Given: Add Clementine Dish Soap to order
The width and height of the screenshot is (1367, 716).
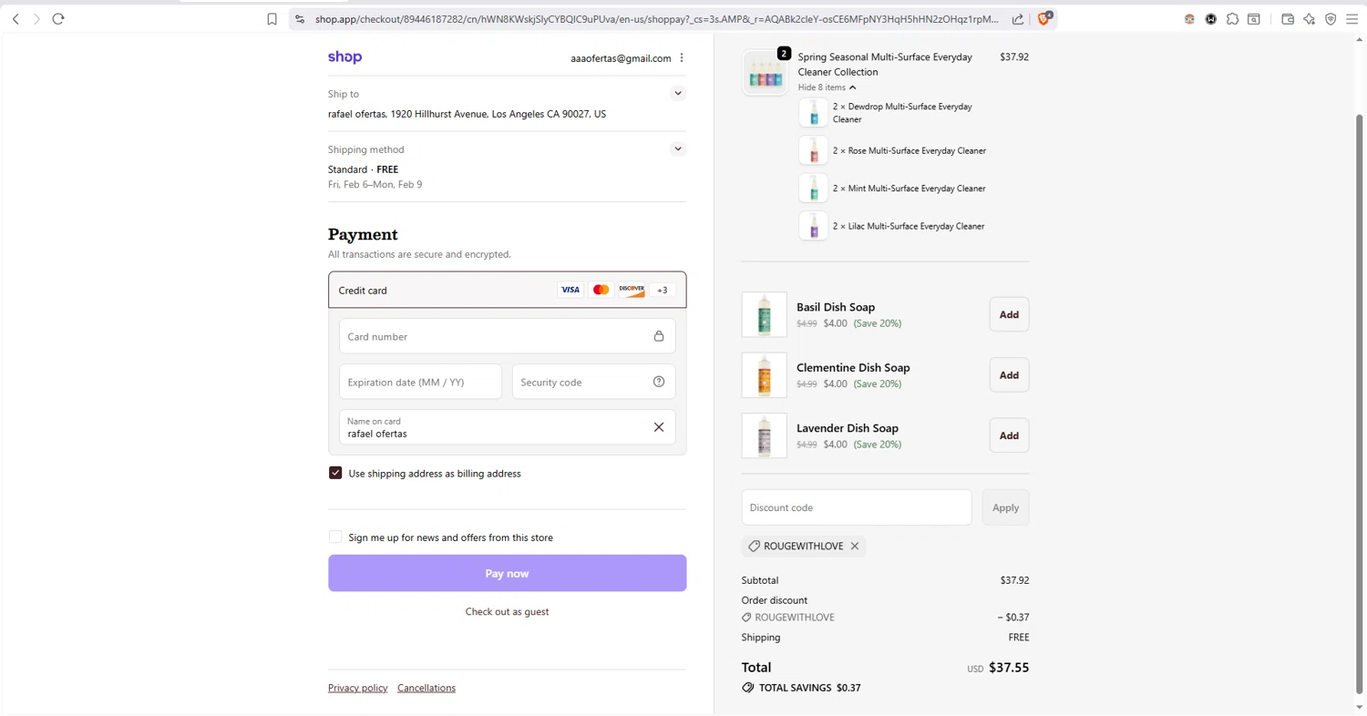Looking at the screenshot, I should (1009, 375).
